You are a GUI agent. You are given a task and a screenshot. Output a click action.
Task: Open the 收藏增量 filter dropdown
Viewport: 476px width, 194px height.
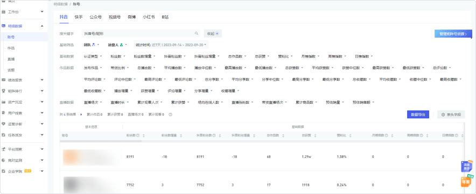click(x=230, y=91)
